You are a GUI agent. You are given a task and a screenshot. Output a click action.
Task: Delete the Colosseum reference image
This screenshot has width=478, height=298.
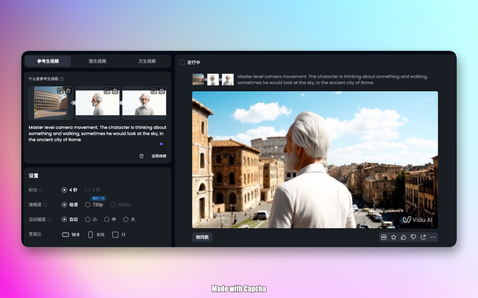(x=68, y=91)
